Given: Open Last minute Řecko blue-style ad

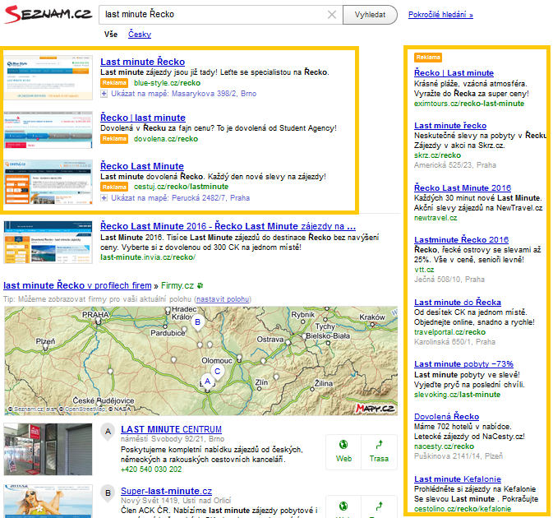Looking at the screenshot, I should click(x=142, y=62).
